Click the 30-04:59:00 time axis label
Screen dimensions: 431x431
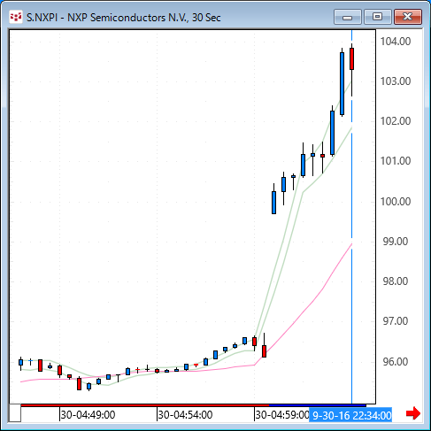click(x=282, y=415)
